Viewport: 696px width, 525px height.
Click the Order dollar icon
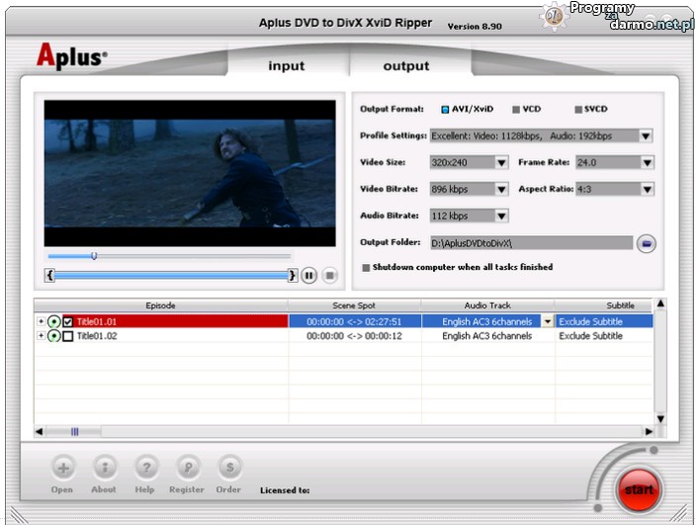[x=228, y=467]
